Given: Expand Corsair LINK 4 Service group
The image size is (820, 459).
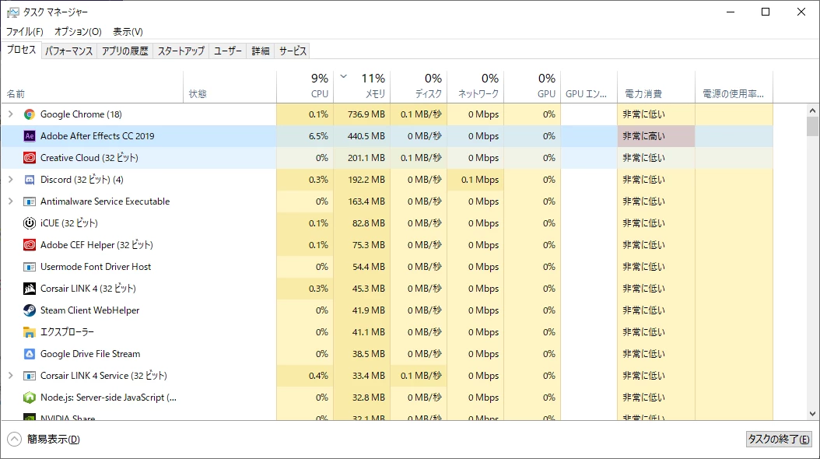Looking at the screenshot, I should (10, 375).
